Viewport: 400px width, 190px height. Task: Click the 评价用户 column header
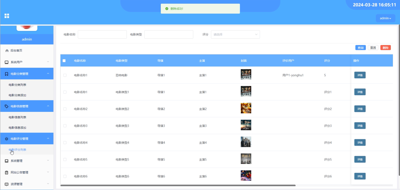[288, 61]
